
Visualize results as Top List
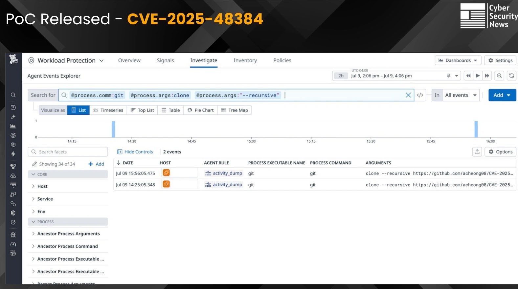pos(142,110)
